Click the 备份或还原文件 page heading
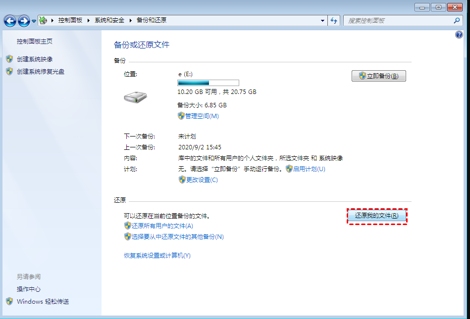 [142, 45]
